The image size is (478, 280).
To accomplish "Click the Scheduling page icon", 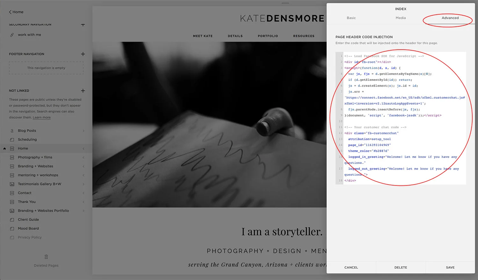I will (12, 140).
